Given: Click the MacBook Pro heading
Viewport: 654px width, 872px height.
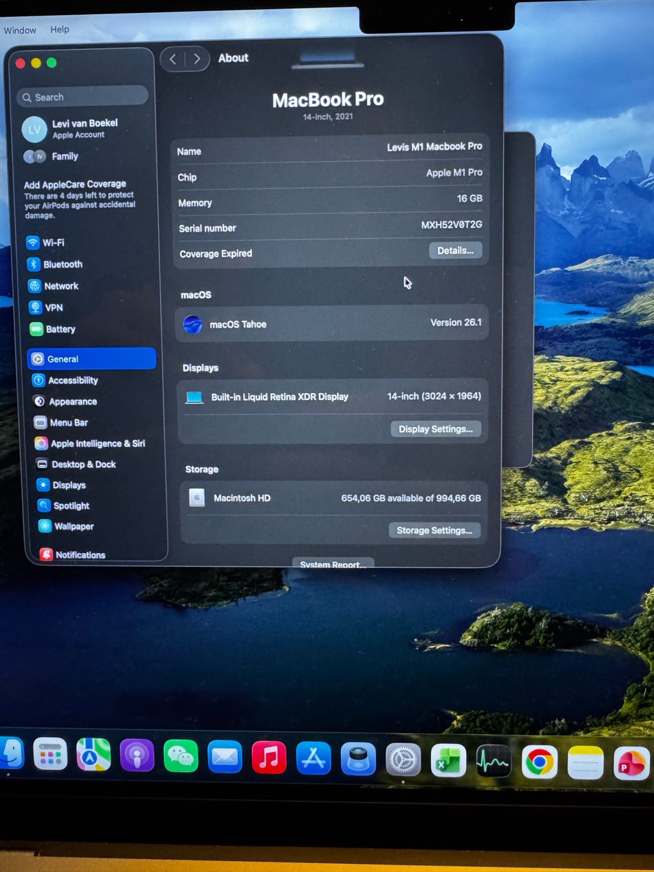Looking at the screenshot, I should coord(328,100).
